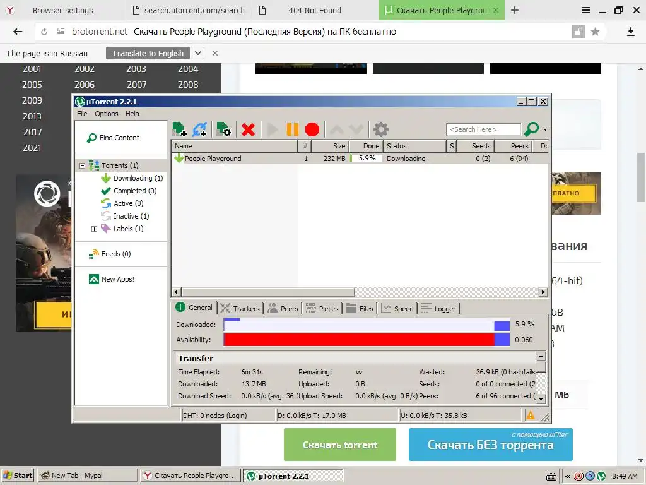Click the green search magnifier icon

click(531, 129)
